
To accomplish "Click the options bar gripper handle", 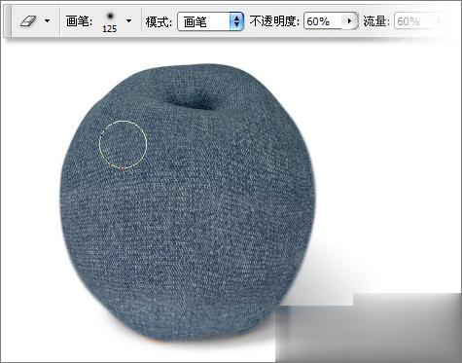I will [8, 21].
